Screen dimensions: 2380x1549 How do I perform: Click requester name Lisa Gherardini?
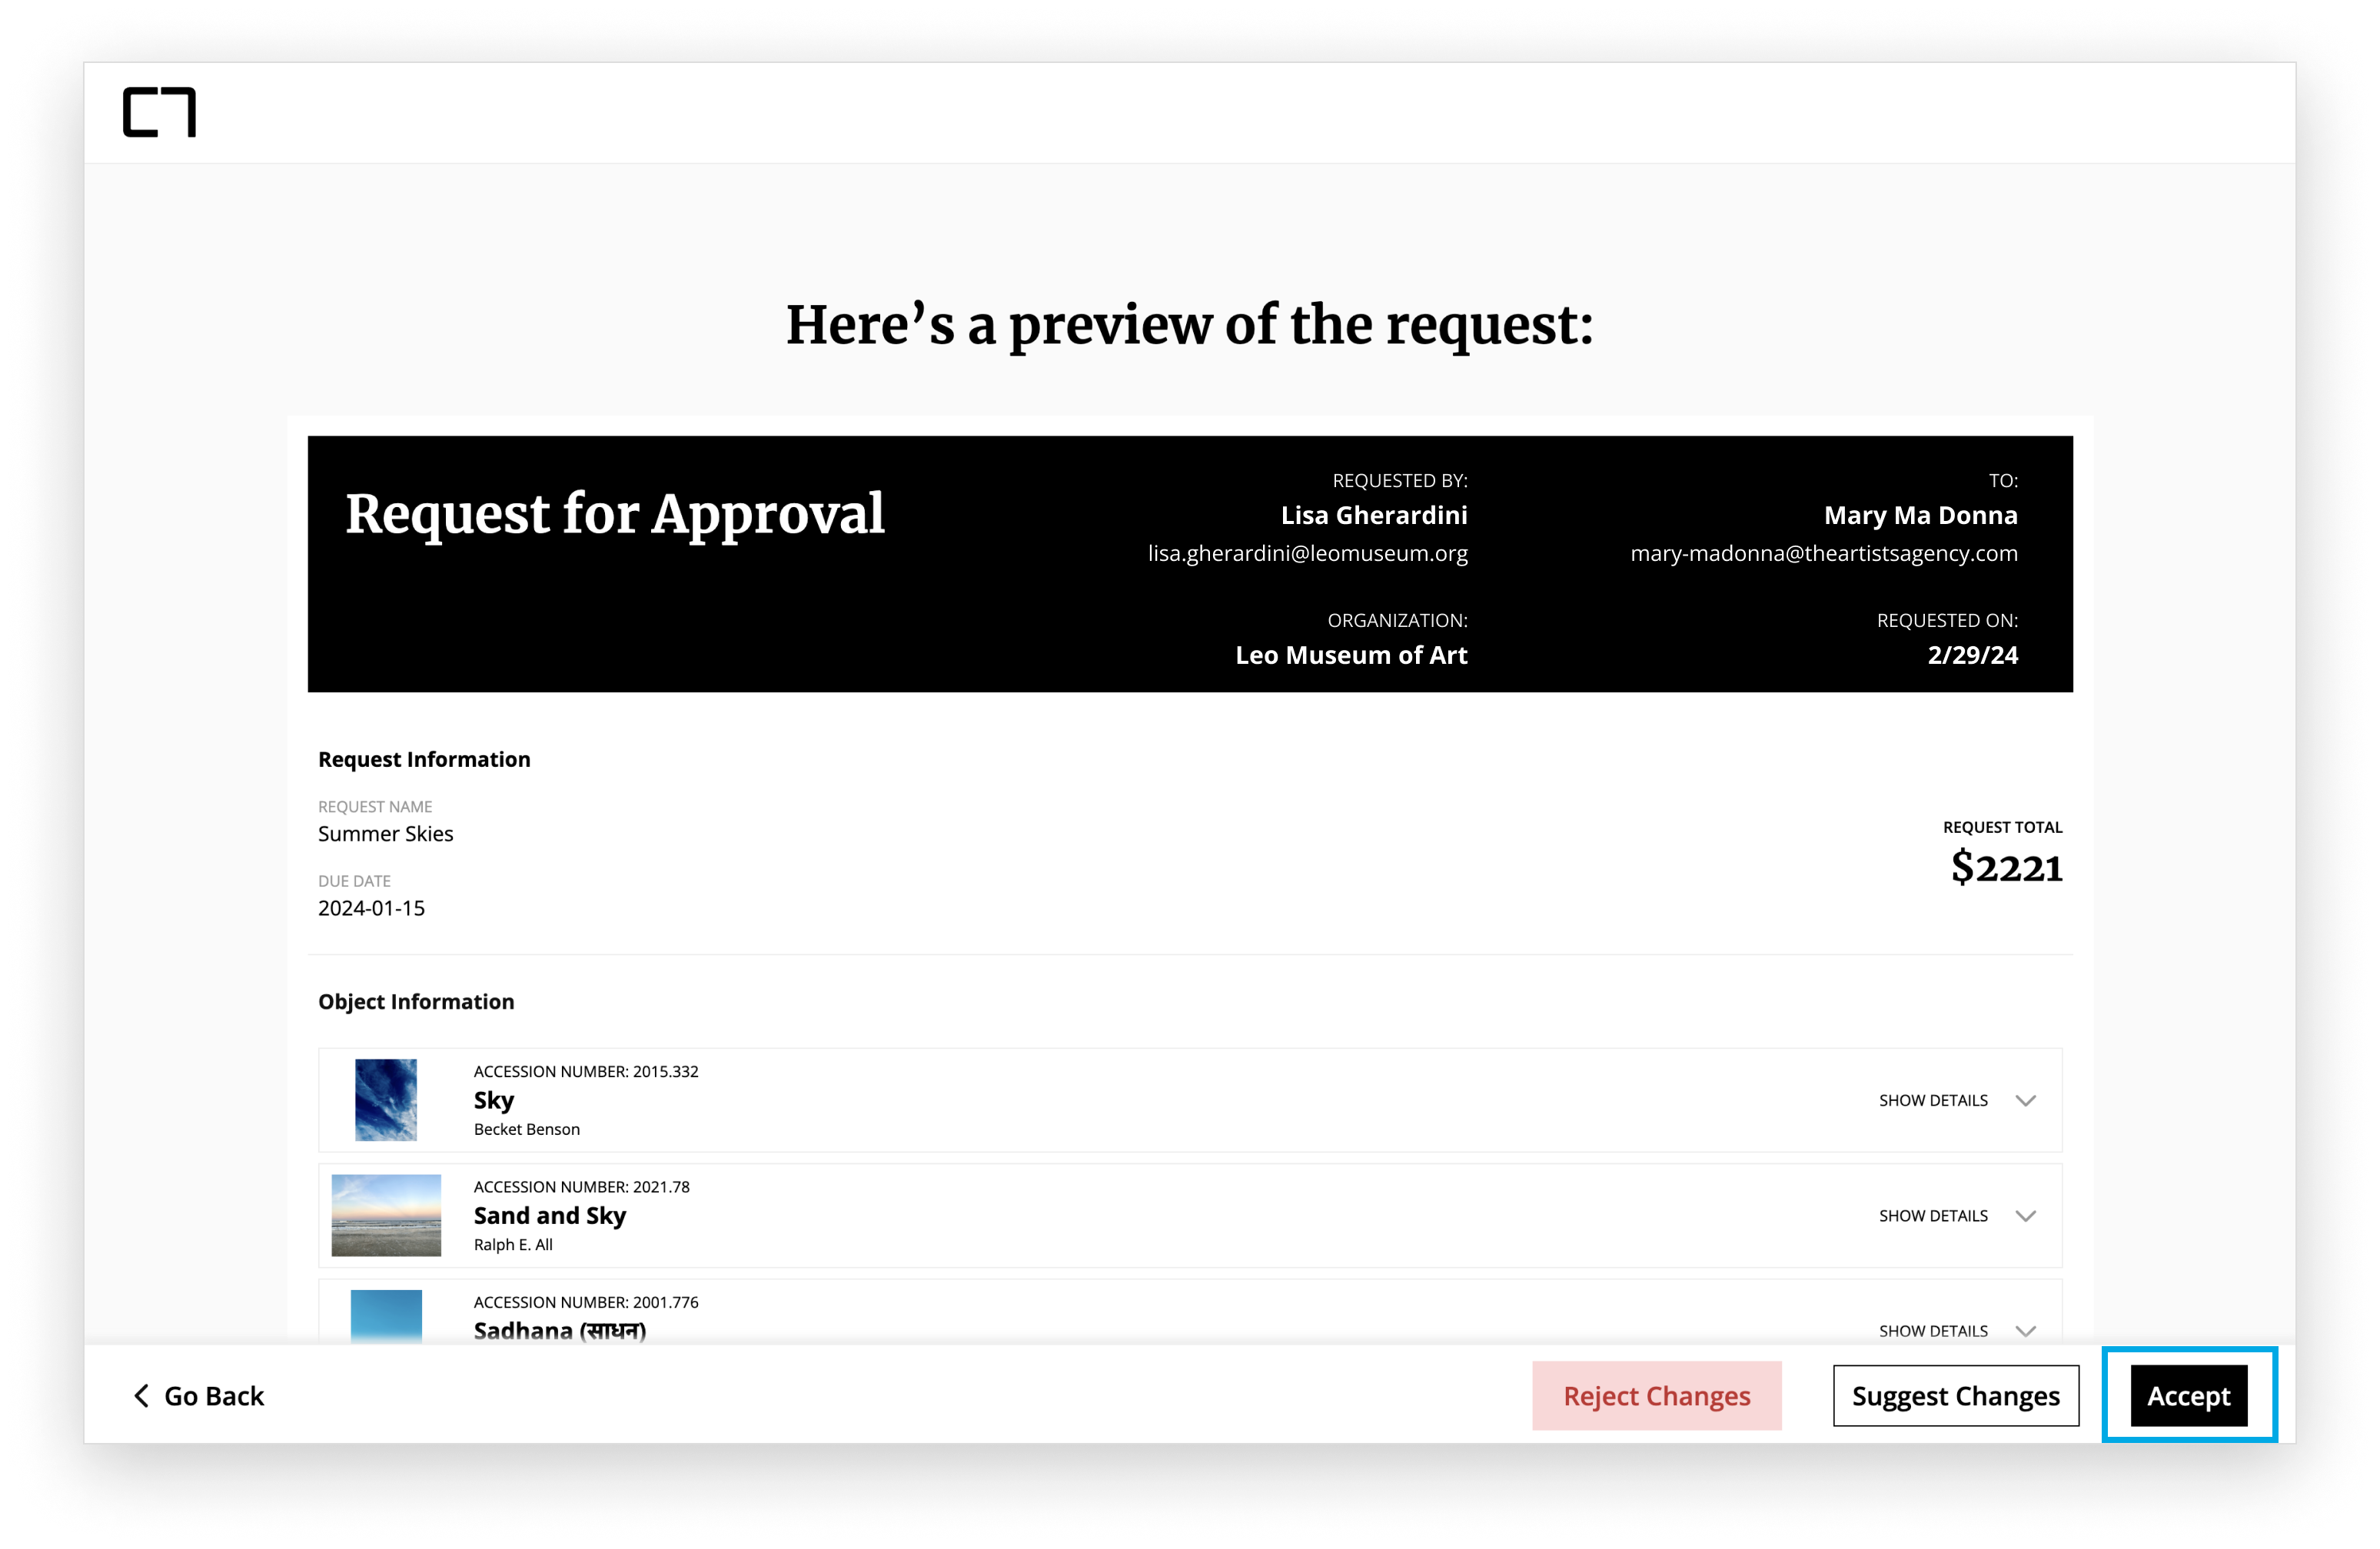[x=1374, y=516]
